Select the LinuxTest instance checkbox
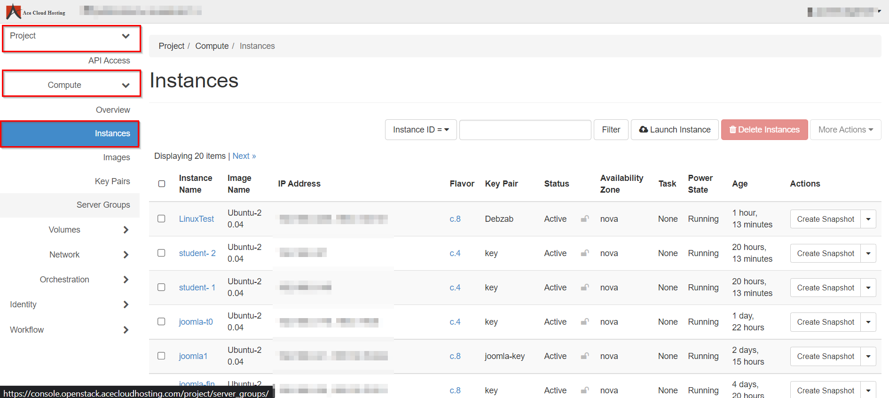The image size is (889, 398). [161, 219]
